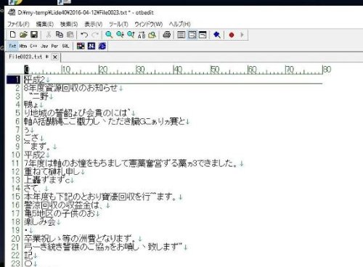The image size is (363, 267).
Task: Open Find with the magnifier icon
Action: click(109, 35)
